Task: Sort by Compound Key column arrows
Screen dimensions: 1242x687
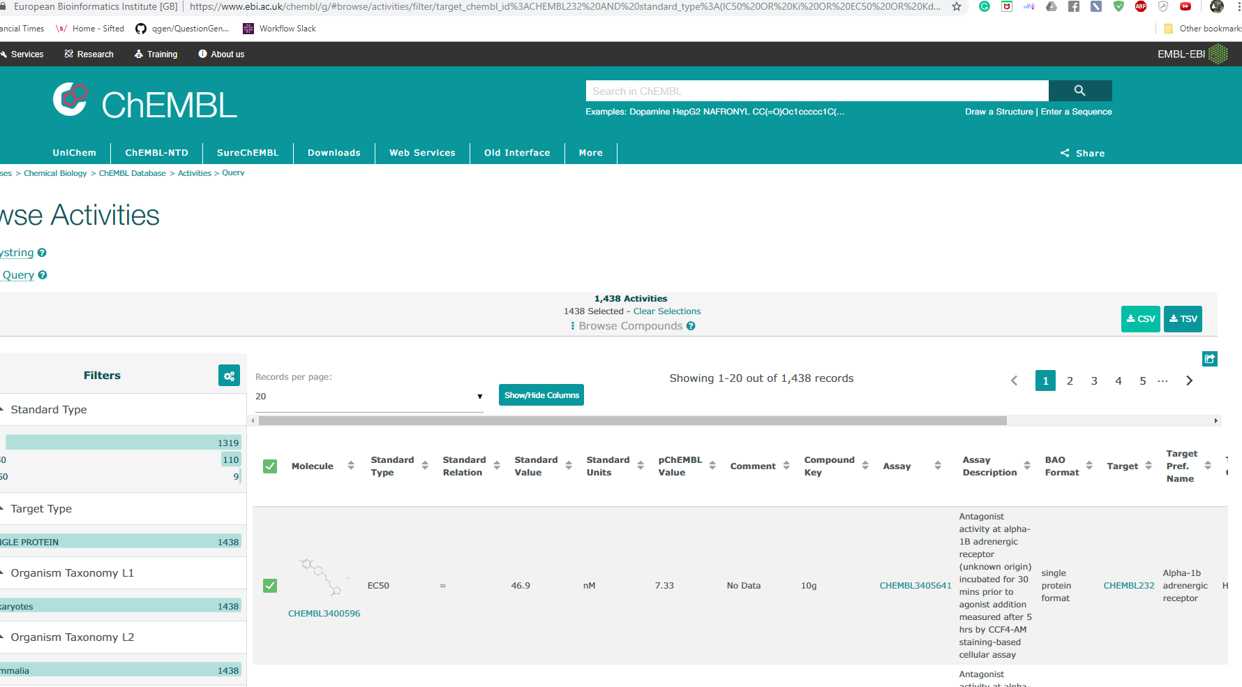Action: (x=865, y=466)
